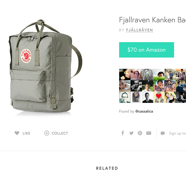The height and width of the screenshot is (186, 186).
Task: Share the product via email envelope icon
Action: (x=149, y=133)
